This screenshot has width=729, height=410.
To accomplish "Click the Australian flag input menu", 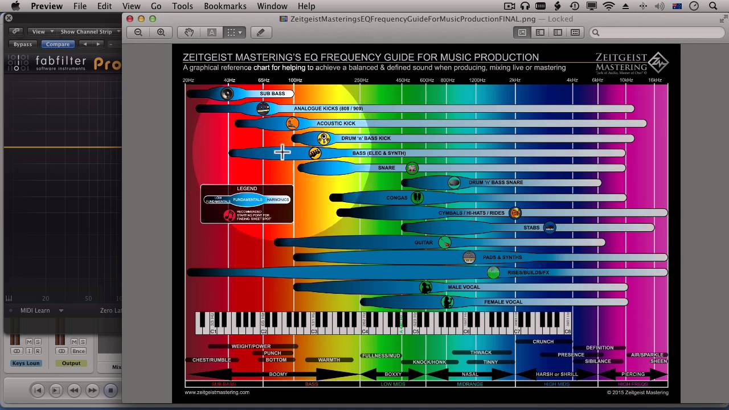I will (677, 6).
